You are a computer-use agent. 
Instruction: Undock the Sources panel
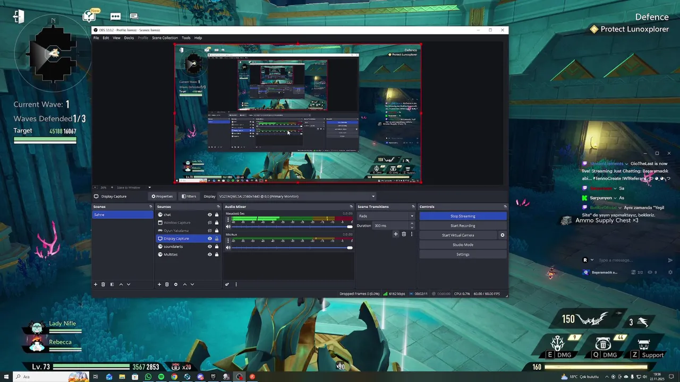218,207
